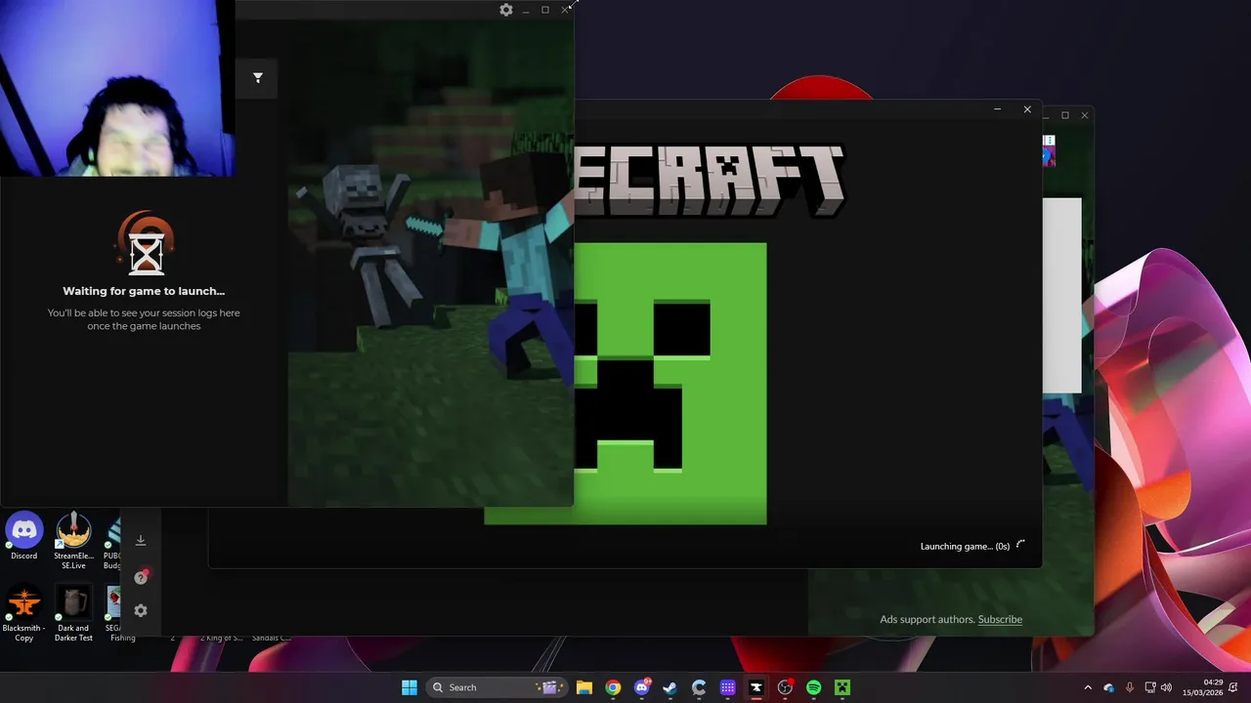
Task: Open the StreamElements SE.Live desktop shortcut
Action: pos(73,541)
